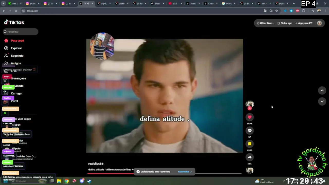Click Gerenciar in favorites toast
The image size is (329, 185).
click(x=185, y=172)
